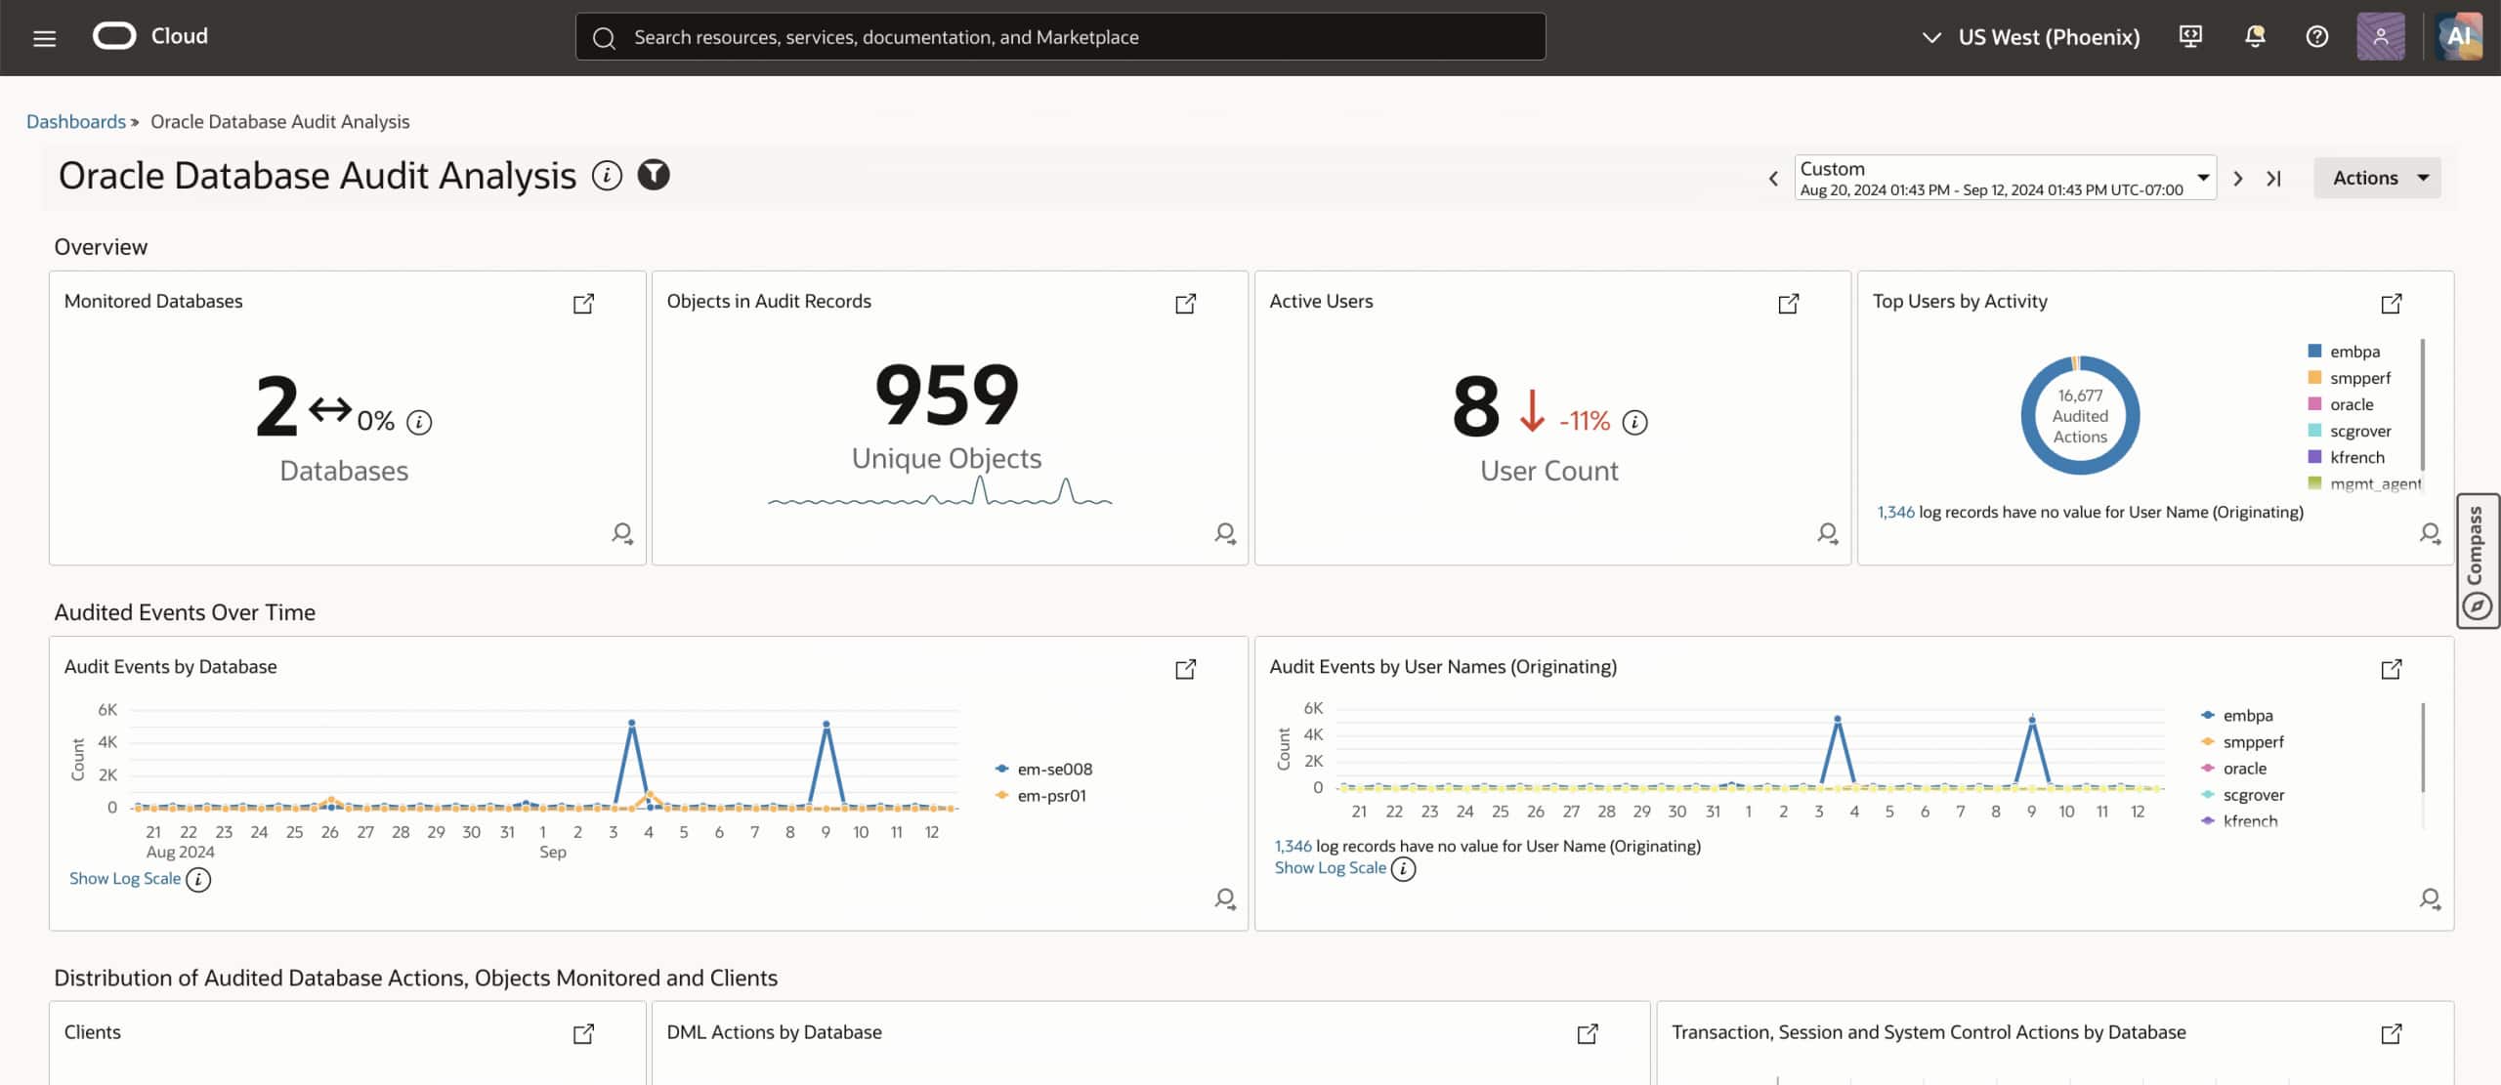
Task: Click the 8 User Count value
Action: click(x=1475, y=407)
